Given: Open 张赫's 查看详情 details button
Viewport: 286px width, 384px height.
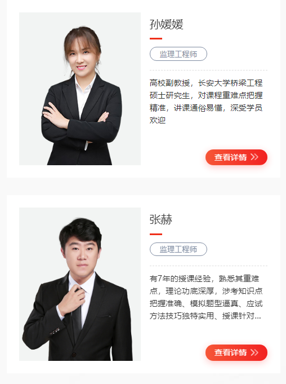Looking at the screenshot, I should point(236,352).
